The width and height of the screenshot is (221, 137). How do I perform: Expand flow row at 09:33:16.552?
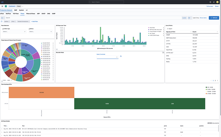(x=2, y=135)
